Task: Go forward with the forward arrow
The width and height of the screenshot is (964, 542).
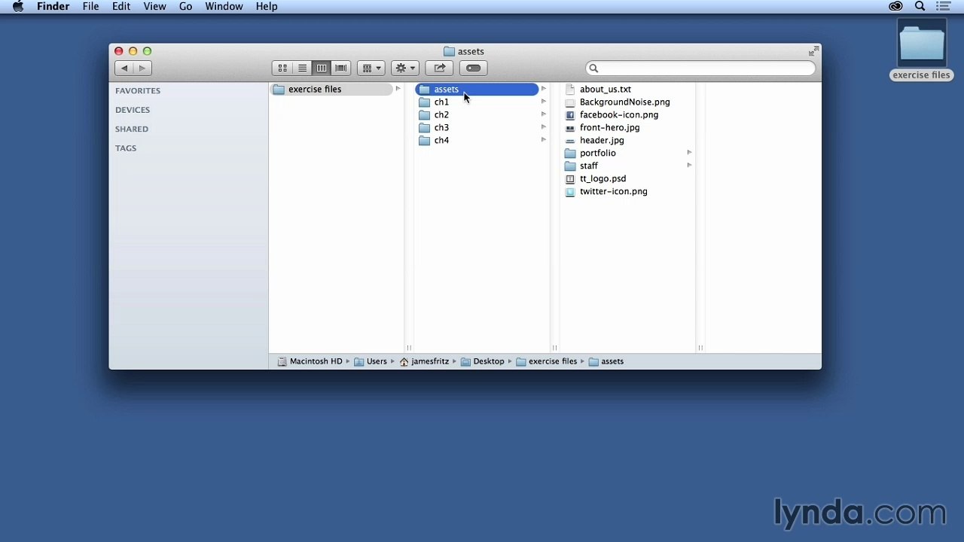Action: coord(143,68)
